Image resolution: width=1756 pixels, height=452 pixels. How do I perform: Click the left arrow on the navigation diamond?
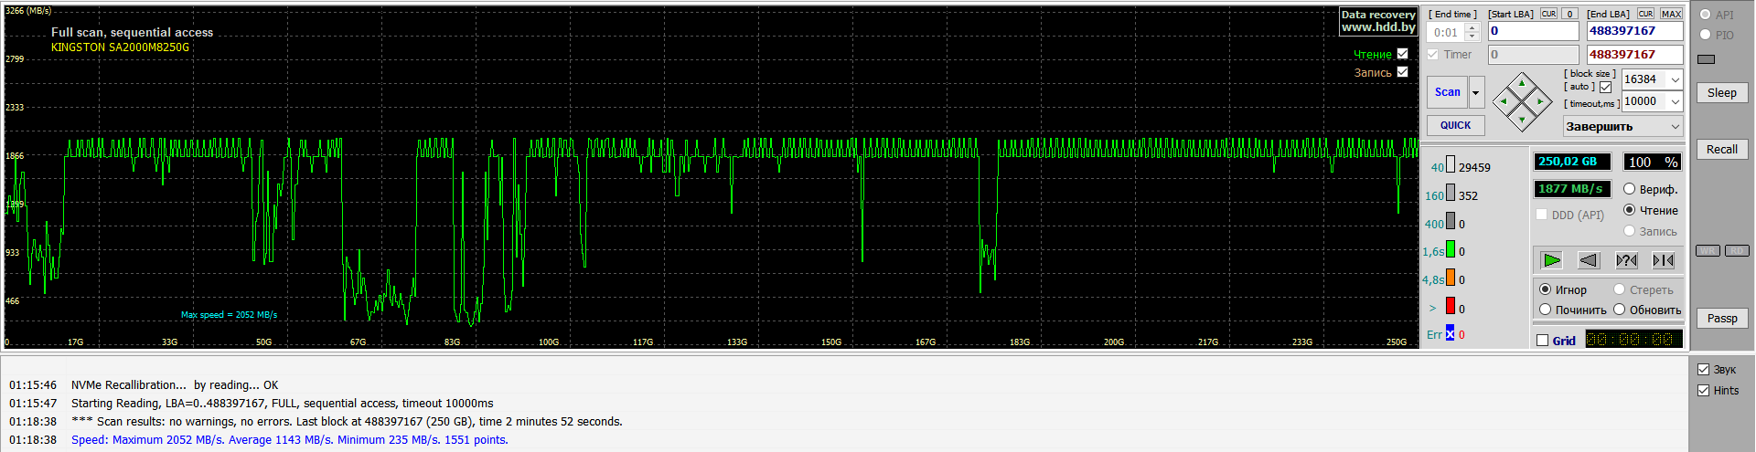click(1504, 101)
